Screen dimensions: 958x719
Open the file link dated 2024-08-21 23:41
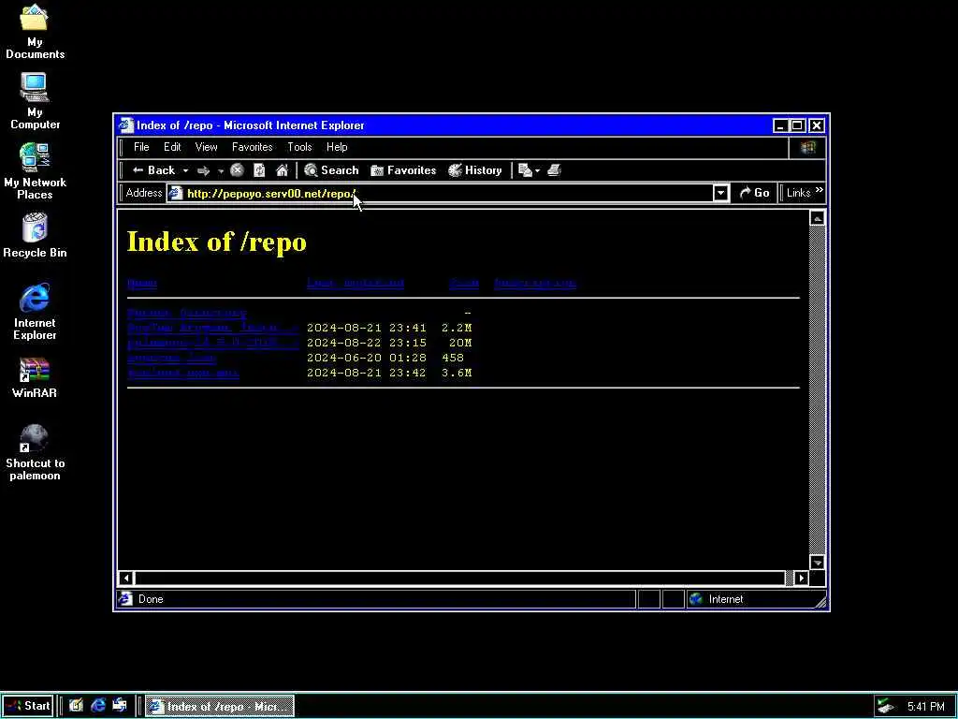[x=212, y=329]
